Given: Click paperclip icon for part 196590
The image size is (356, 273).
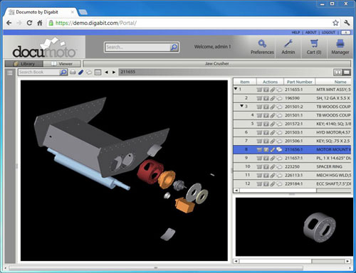Looking at the screenshot, I should point(273,98).
